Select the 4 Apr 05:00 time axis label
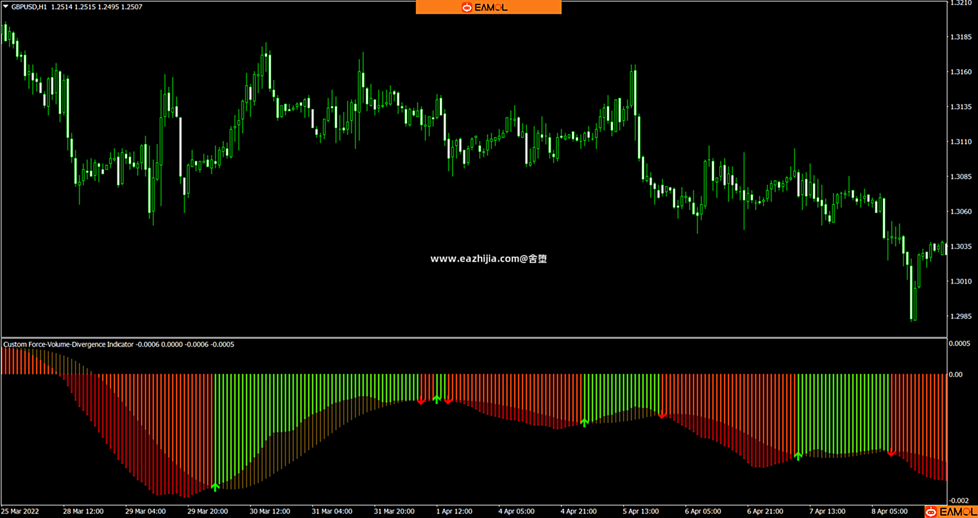The width and height of the screenshot is (978, 518). [516, 511]
